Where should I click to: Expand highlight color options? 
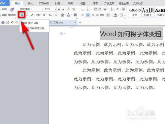point(65,15)
